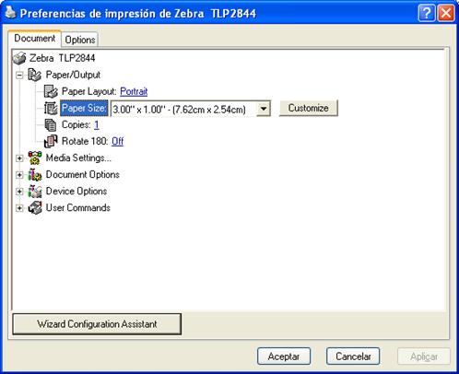Image resolution: width=459 pixels, height=374 pixels.
Task: Open the Paper Size dropdown arrow
Action: [x=264, y=109]
